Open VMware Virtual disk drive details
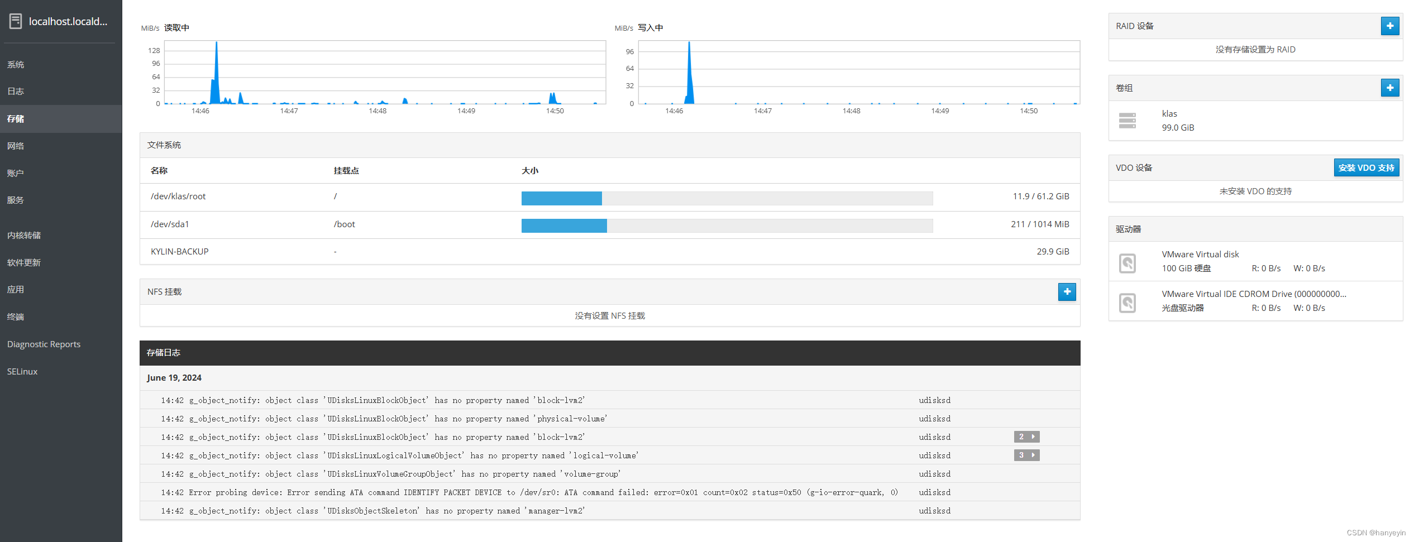 click(1255, 261)
